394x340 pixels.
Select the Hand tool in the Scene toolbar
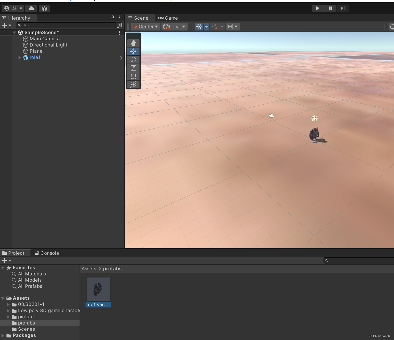click(133, 43)
